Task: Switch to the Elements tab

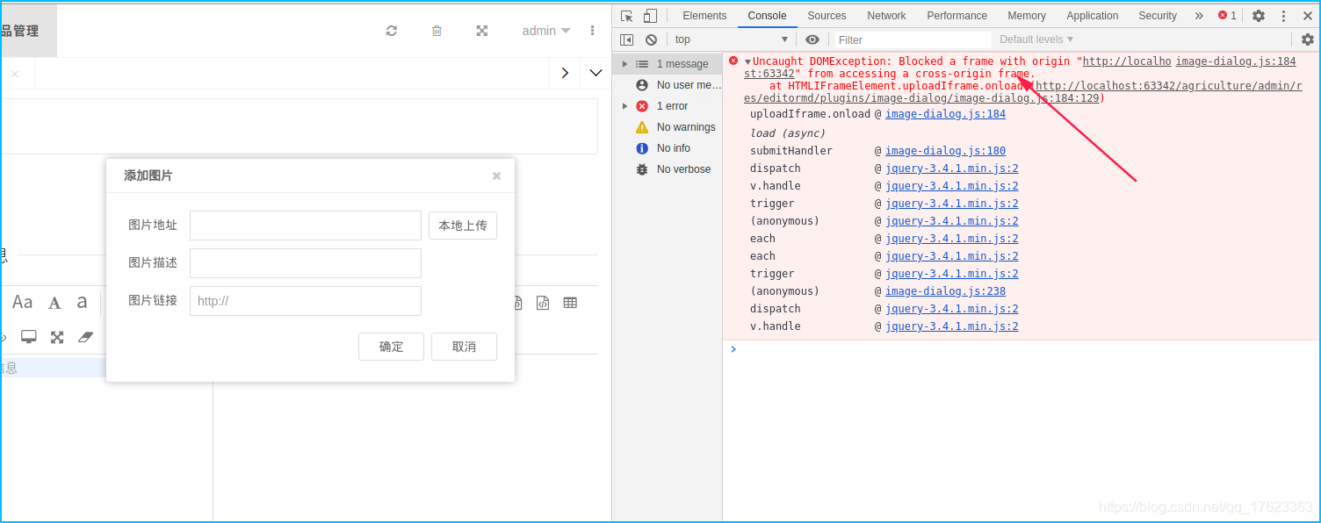Action: [x=704, y=16]
